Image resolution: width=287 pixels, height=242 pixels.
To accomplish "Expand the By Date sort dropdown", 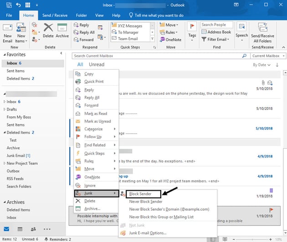I will 261,65.
